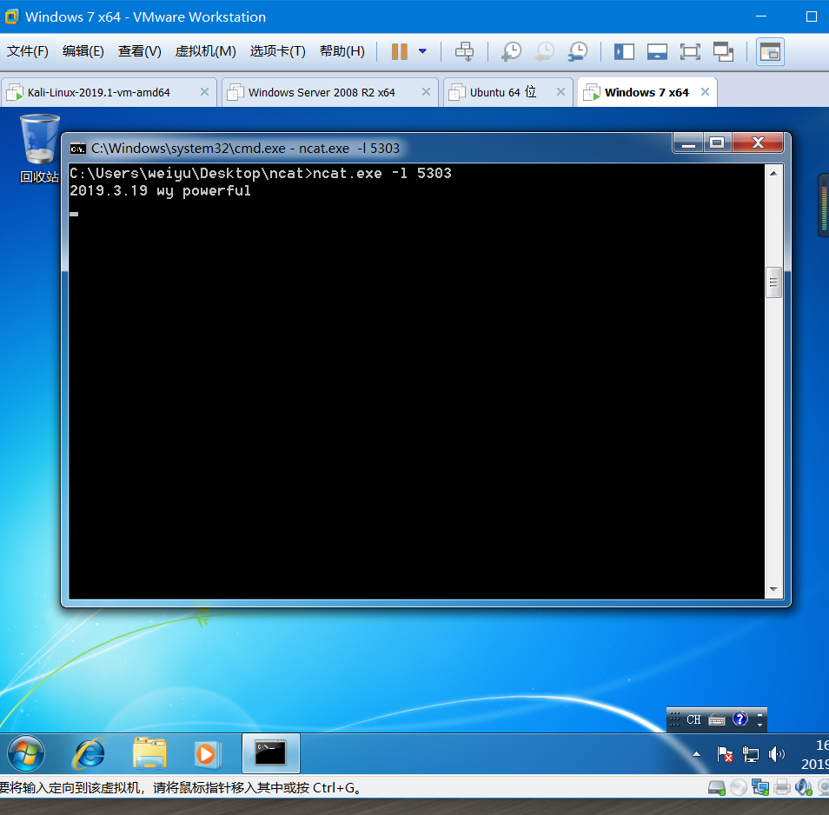Take a snapshot of this virtual machine
The height and width of the screenshot is (815, 829).
click(x=511, y=51)
